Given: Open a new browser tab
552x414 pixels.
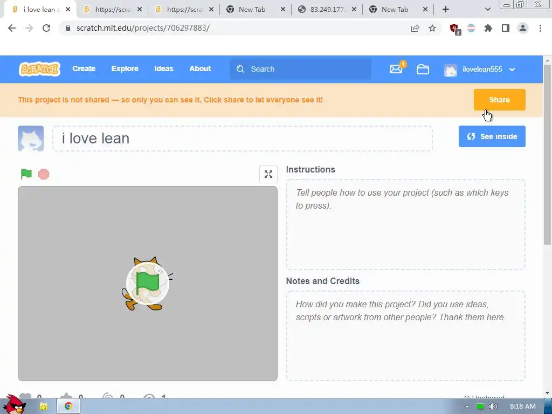Looking at the screenshot, I should (446, 10).
